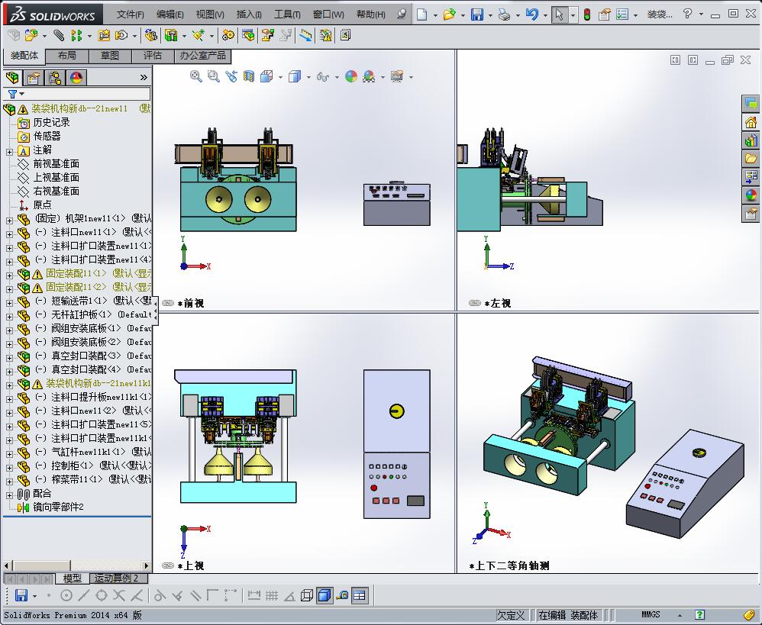Click the Bill of Materials icon
762x625 pixels.
coord(249,35)
